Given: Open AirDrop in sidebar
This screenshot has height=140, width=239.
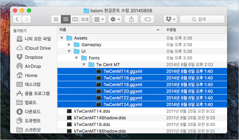Looking at the screenshot, I should pos(29,66).
